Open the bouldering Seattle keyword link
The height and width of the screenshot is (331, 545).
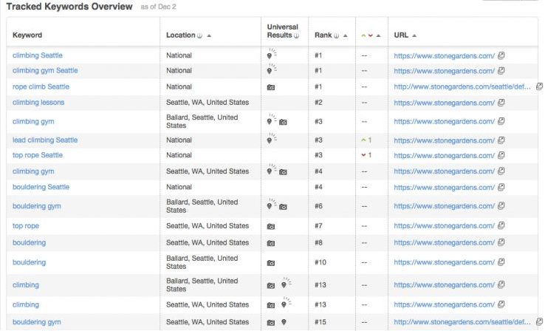pyautogui.click(x=41, y=187)
